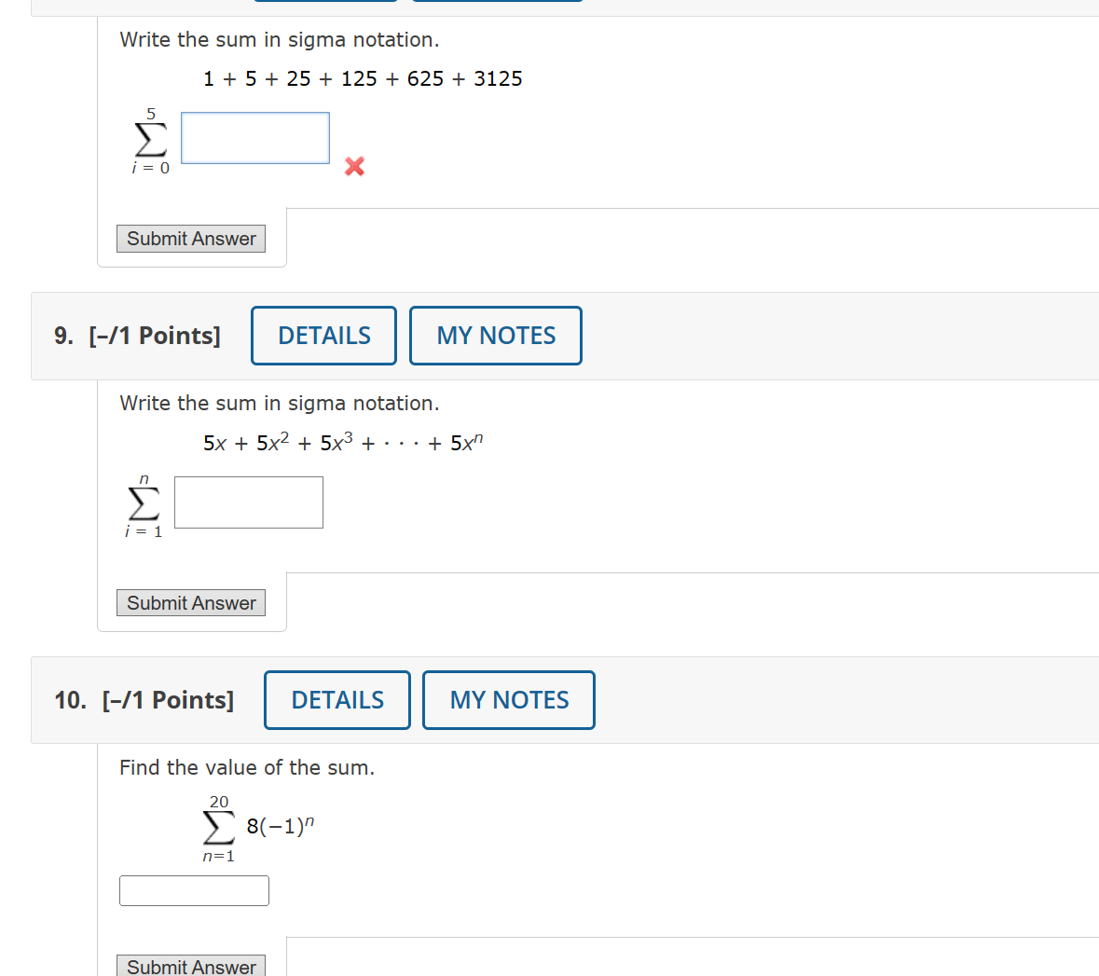Screen dimensions: 1099x976
Task: Open MY NOTES for problem 10
Action: click(x=508, y=699)
